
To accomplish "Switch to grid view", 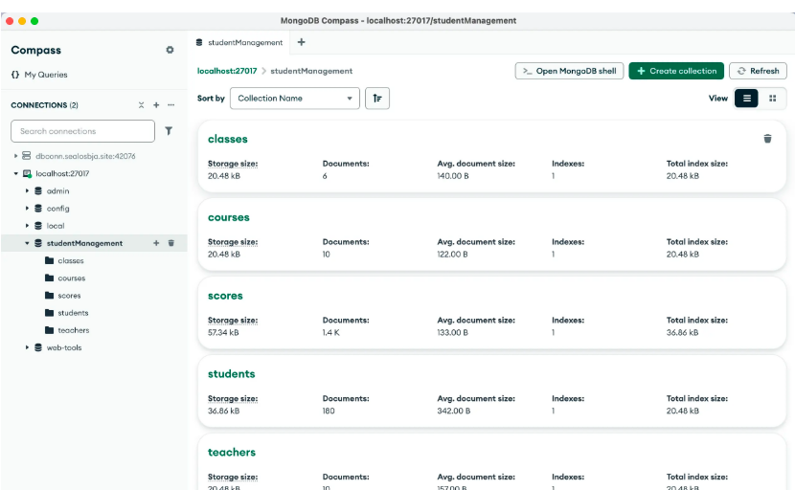I will pyautogui.click(x=773, y=99).
